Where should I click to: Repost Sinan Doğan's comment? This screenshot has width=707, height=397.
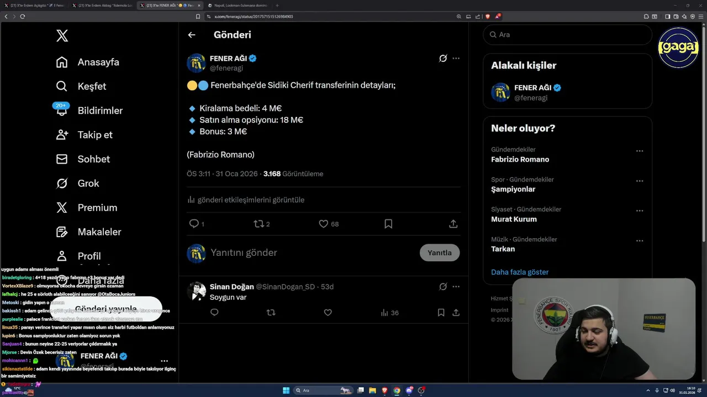271,313
